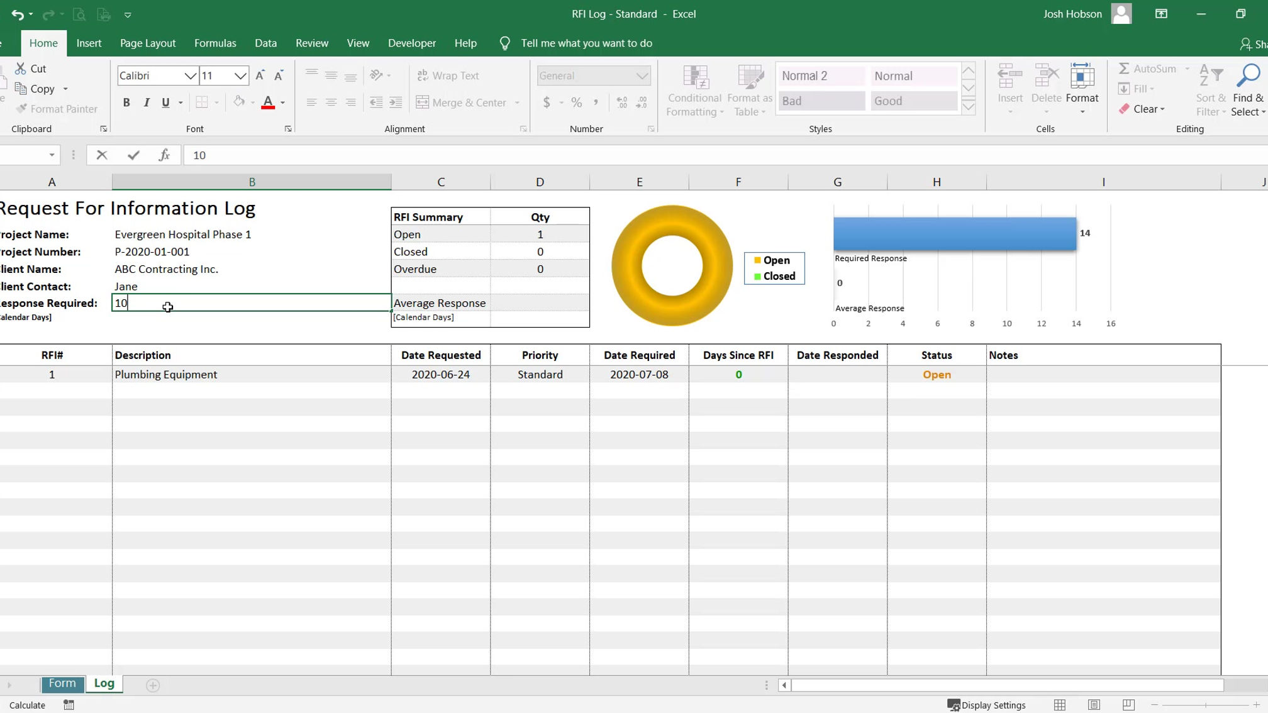Viewport: 1268px width, 713px height.
Task: Toggle Italic formatting
Action: (x=146, y=102)
